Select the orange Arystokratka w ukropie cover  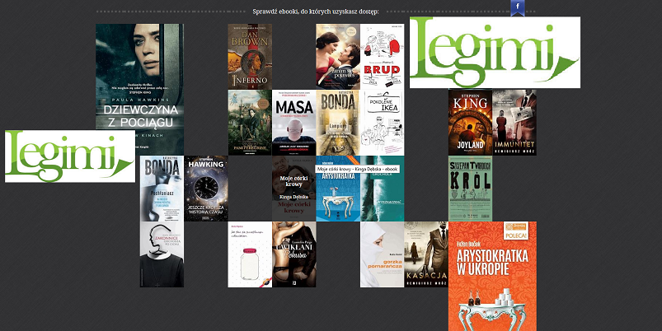click(x=492, y=276)
